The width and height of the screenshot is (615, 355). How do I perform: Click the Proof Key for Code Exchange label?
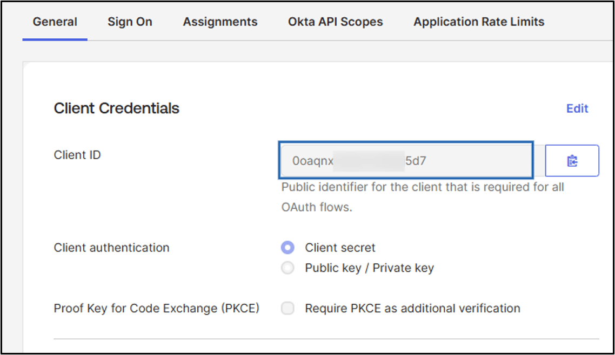tap(157, 309)
